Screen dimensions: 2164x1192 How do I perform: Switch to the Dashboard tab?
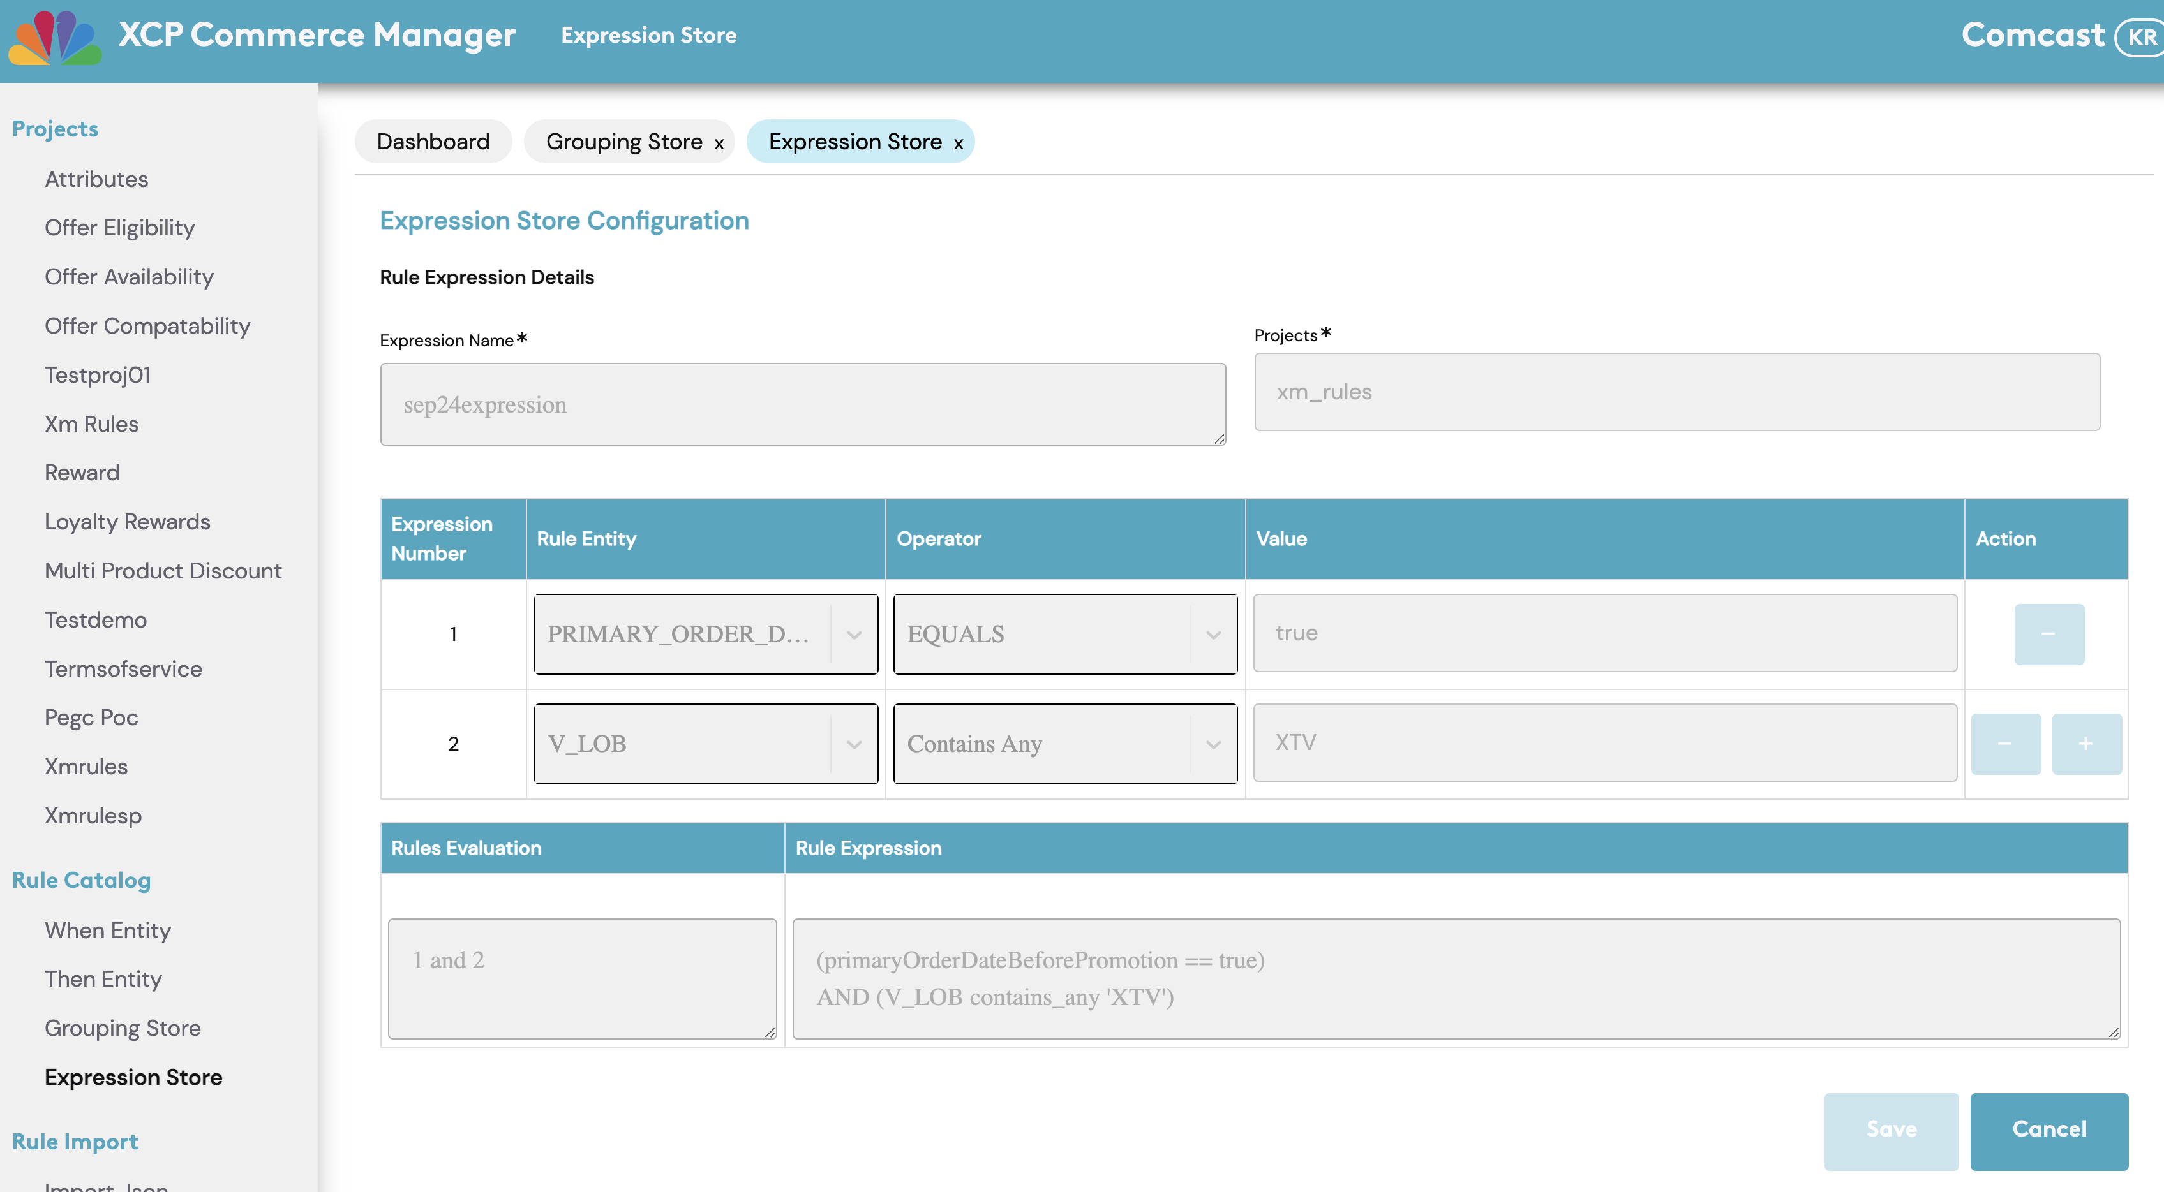pyautogui.click(x=433, y=141)
